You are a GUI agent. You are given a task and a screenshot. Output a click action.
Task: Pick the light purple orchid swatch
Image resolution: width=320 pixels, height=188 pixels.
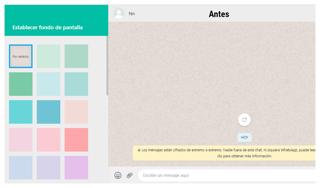76,168
